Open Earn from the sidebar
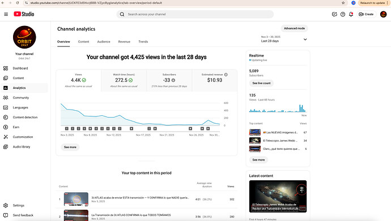Viewport: 391px width, 221px height. [24, 127]
